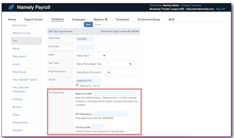Viewport: 234px width, 138px height.
Task: Click the chevron arrow beside Tax
Action: pyautogui.click(x=40, y=41)
